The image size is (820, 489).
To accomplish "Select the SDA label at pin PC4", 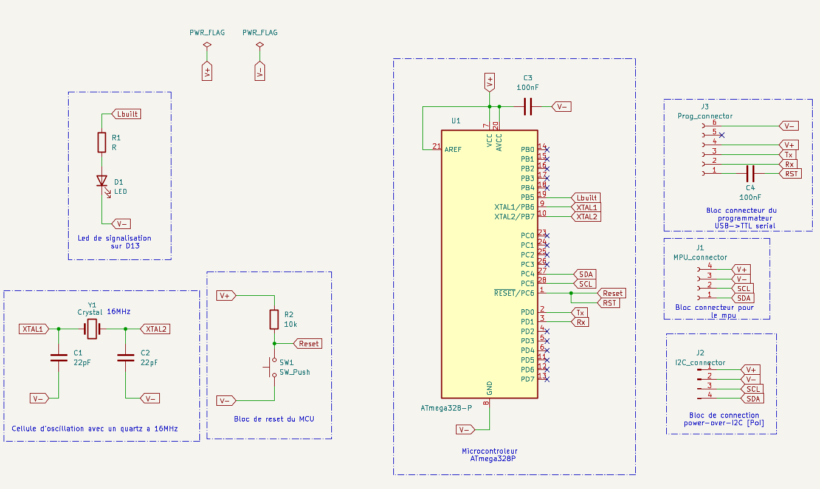I will (x=585, y=274).
